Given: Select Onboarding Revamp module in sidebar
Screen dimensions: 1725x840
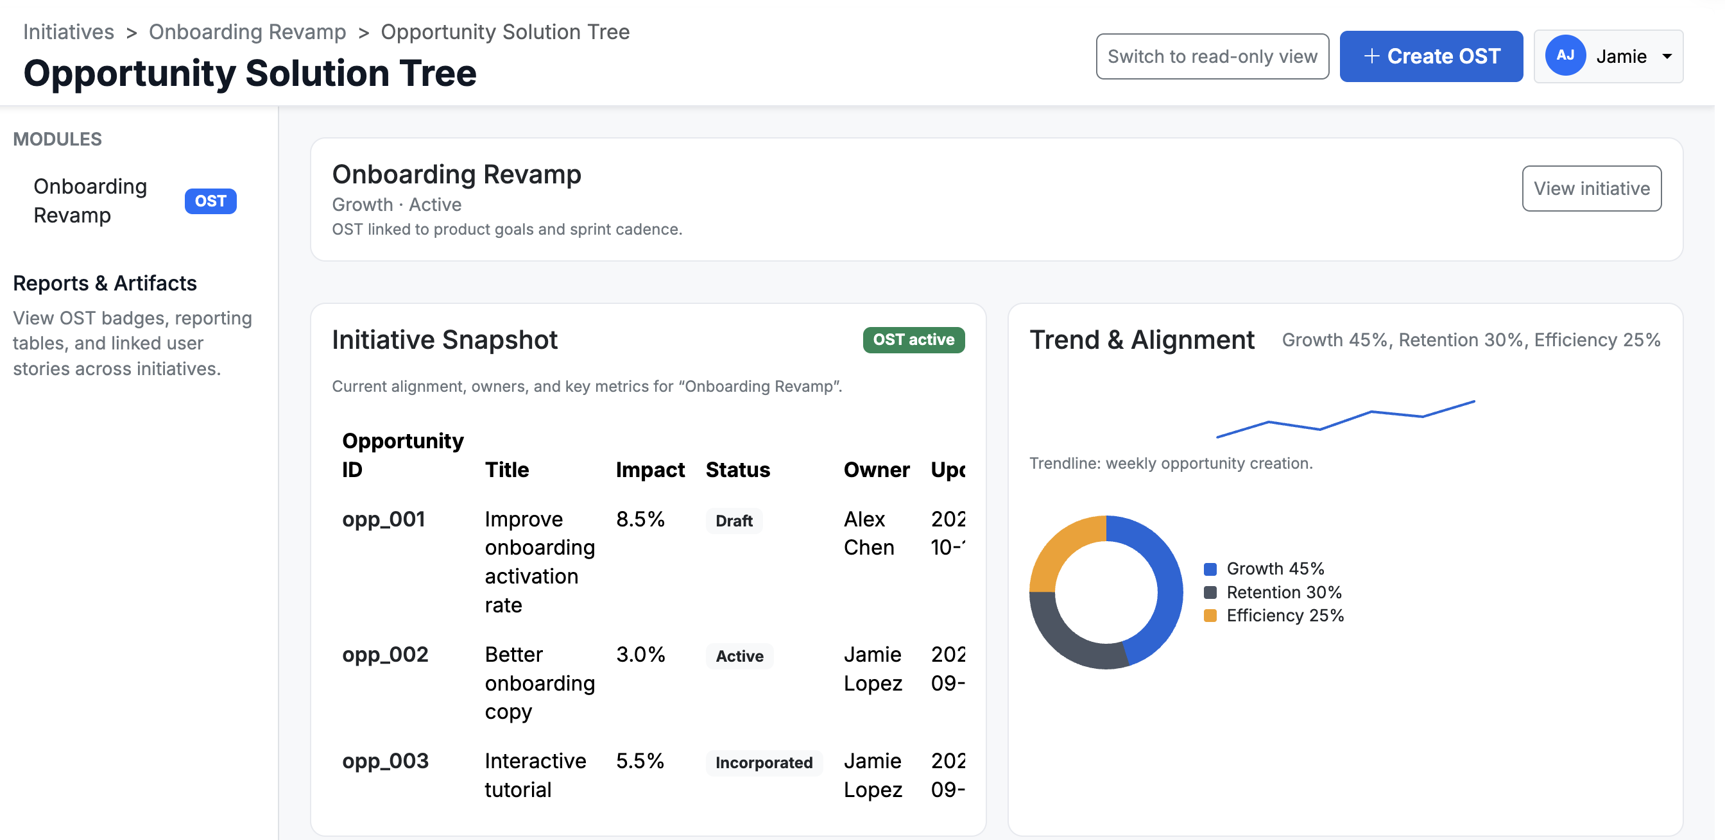Looking at the screenshot, I should pos(90,200).
